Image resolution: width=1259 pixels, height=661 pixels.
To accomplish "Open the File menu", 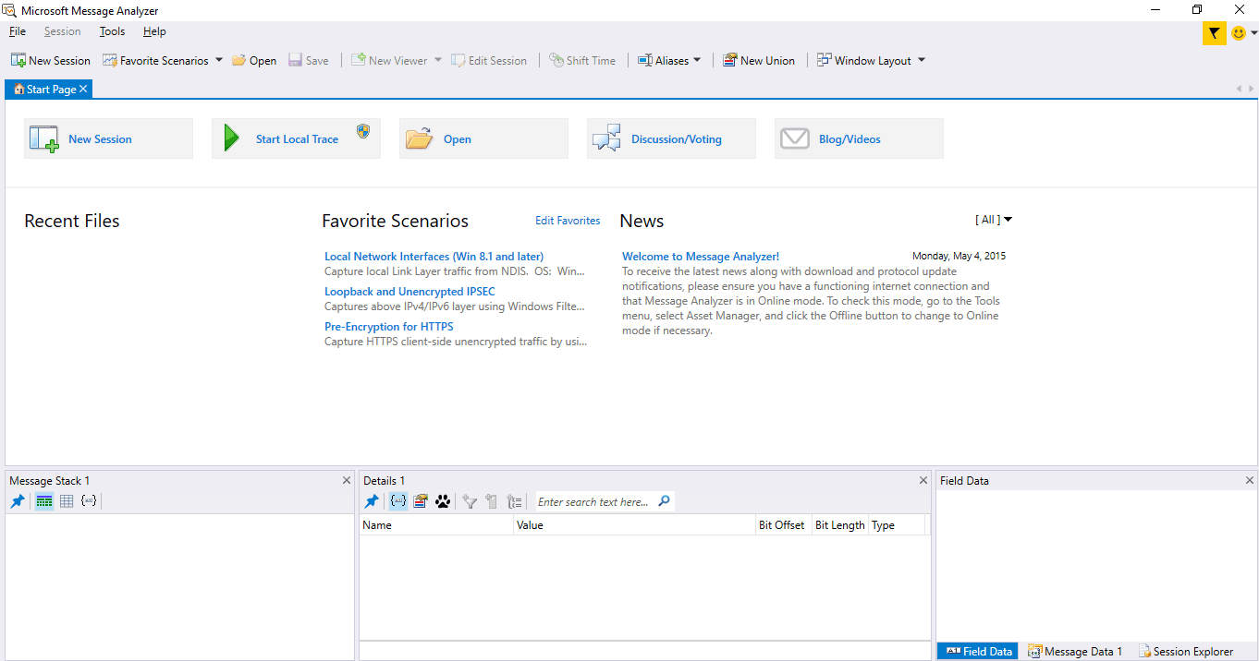I will [x=18, y=31].
